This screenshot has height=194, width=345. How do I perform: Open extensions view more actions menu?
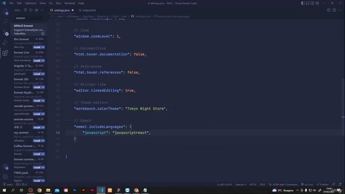pyautogui.click(x=42, y=10)
